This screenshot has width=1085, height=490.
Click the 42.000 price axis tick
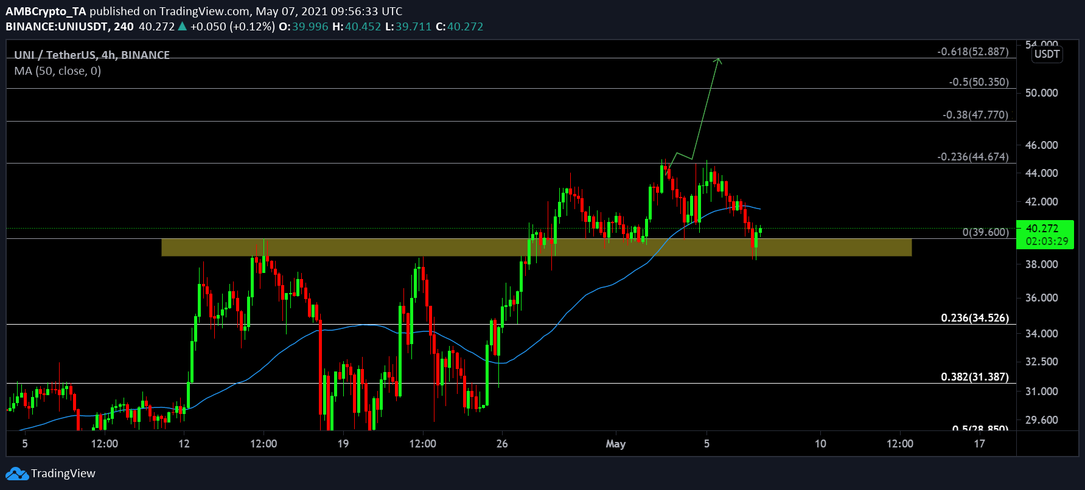tap(1041, 202)
